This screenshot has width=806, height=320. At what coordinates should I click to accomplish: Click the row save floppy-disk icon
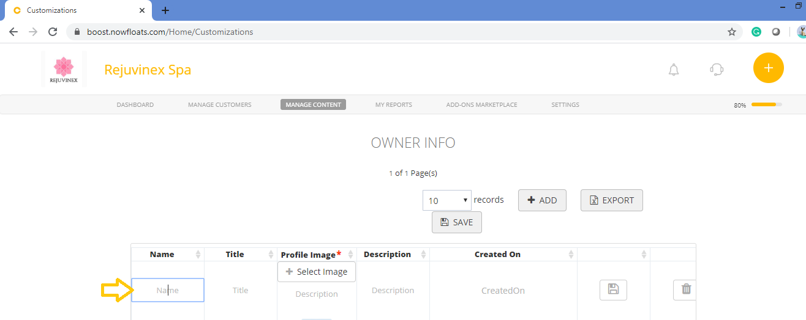[613, 289]
